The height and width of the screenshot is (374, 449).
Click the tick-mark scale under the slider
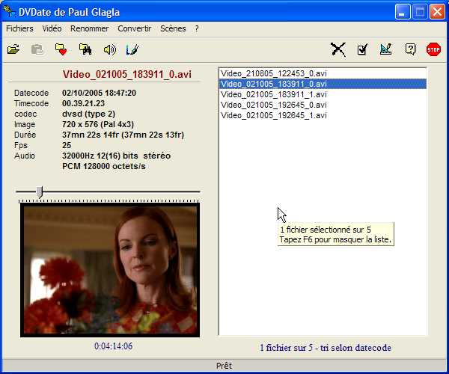click(x=109, y=201)
